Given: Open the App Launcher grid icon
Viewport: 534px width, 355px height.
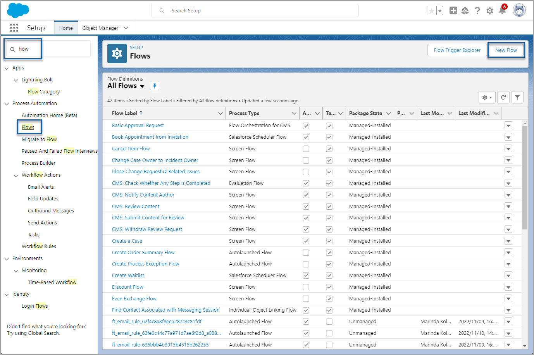Looking at the screenshot, I should click(x=14, y=28).
